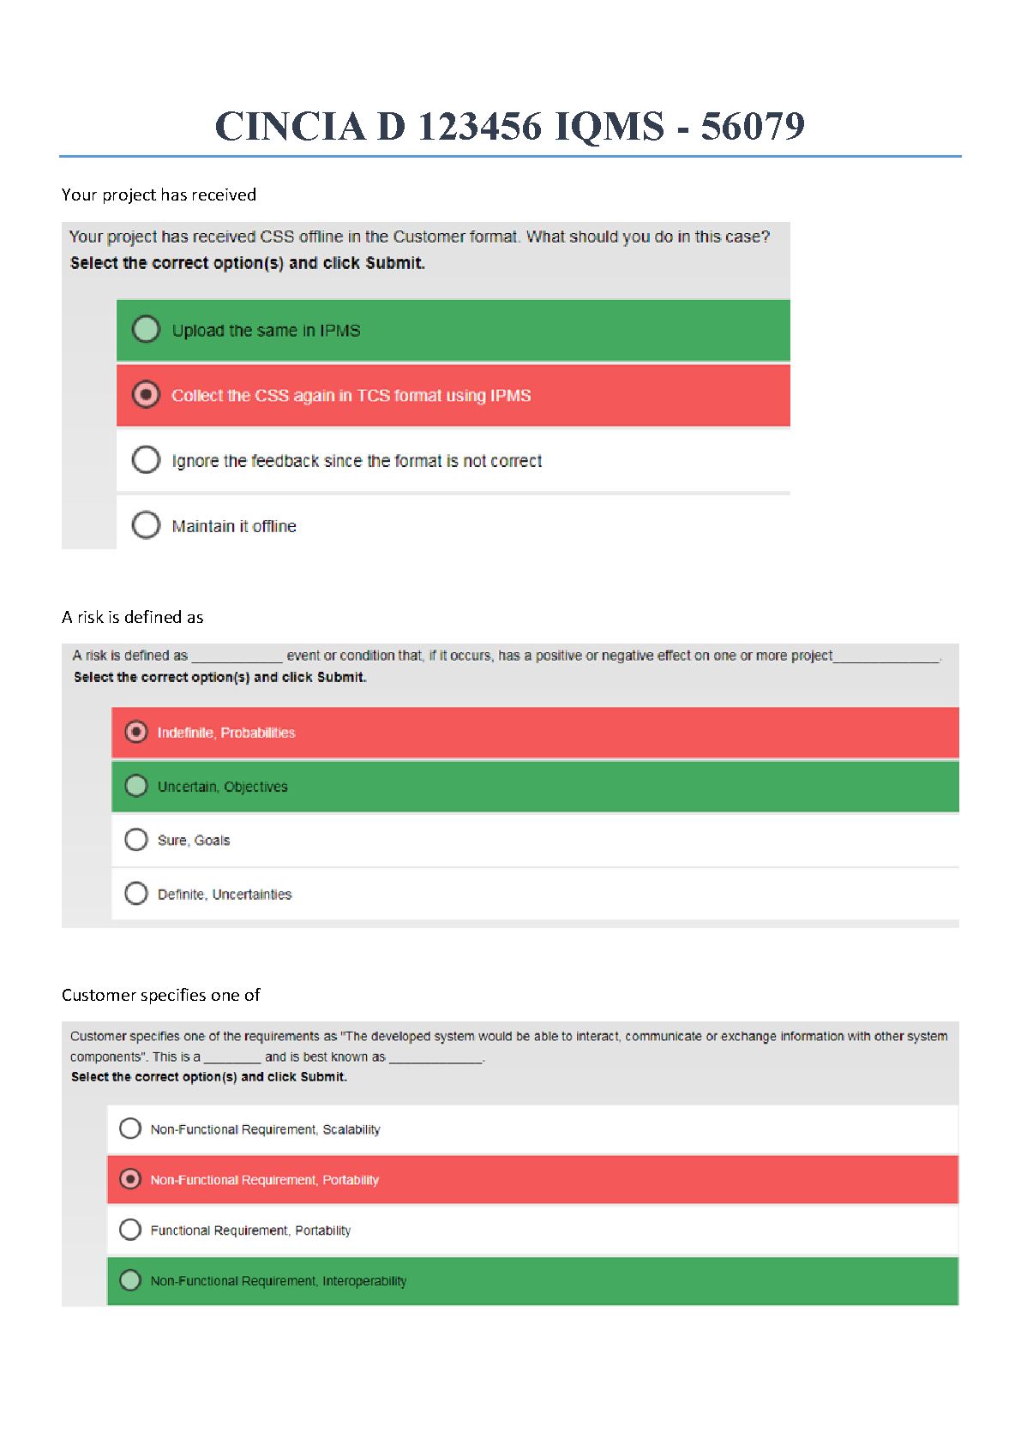
Task: Pick the 'Sure, Goals' radio option
Action: click(136, 840)
